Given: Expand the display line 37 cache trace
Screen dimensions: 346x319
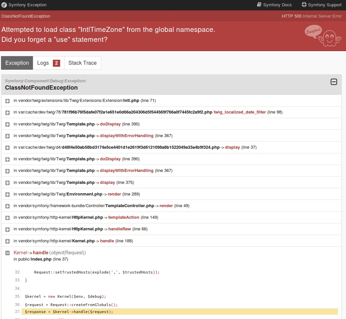Looking at the screenshot, I should click(x=8, y=148).
